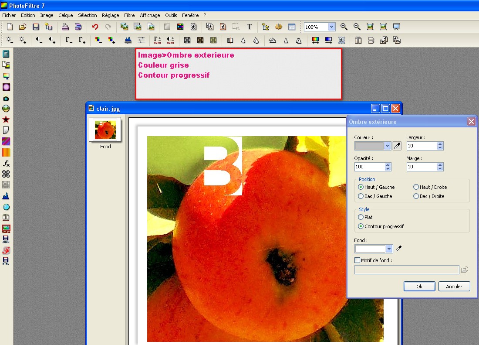
Task: Click the calculator icon at sidebar top
Action: [6, 54]
